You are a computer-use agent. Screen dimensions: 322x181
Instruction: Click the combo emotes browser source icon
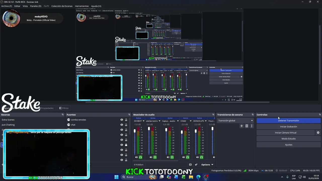tap(68, 120)
